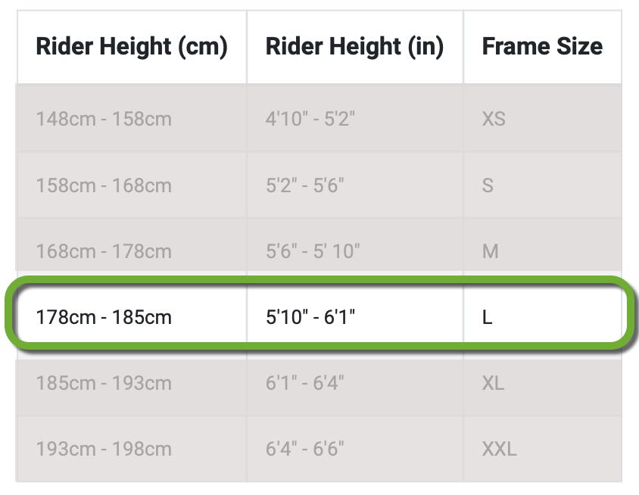This screenshot has height=495, width=639.
Task: Choose the S frame size cell
Action: [x=488, y=185]
